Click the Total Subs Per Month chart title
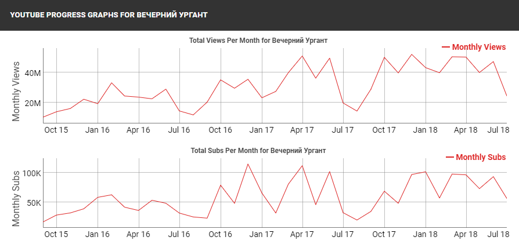The image size is (519, 244). click(x=258, y=151)
